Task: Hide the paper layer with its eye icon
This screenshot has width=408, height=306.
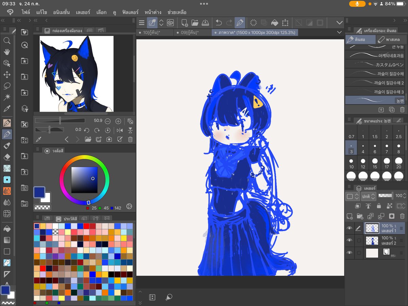Action: click(x=349, y=253)
